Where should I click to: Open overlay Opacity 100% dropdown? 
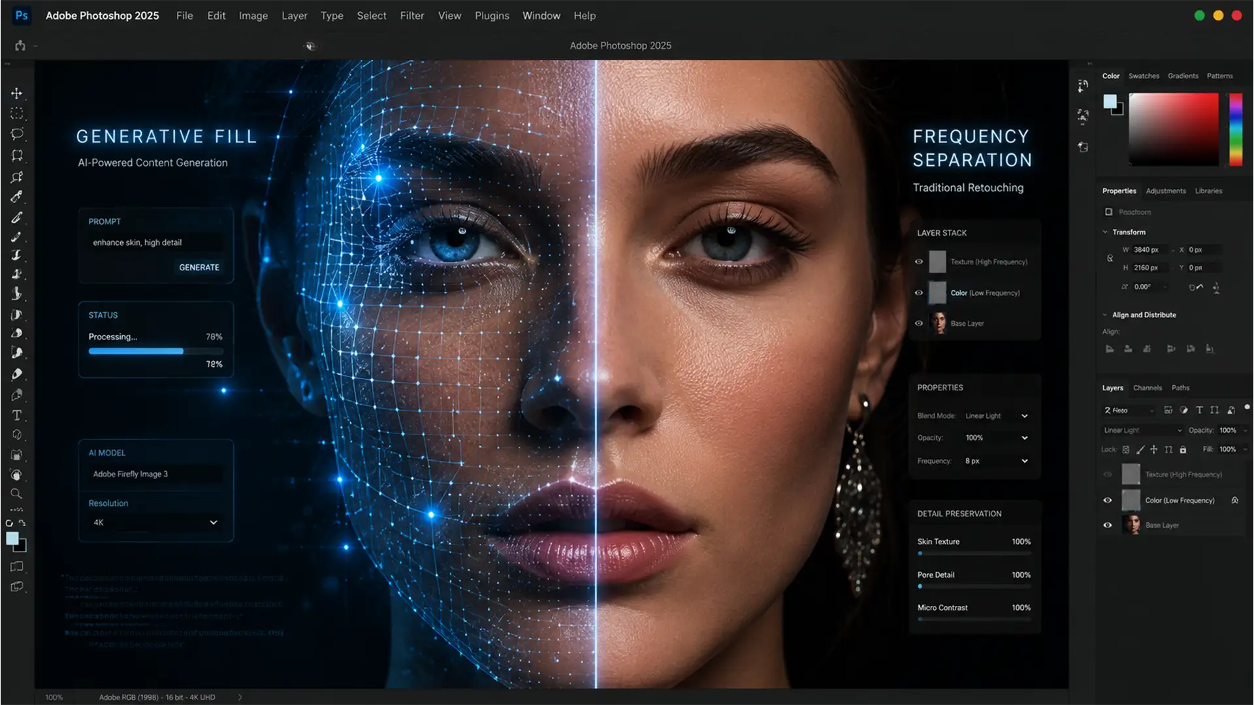pyautogui.click(x=997, y=438)
